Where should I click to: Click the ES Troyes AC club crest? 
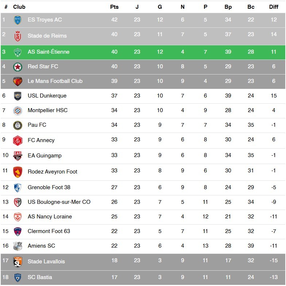(18, 20)
